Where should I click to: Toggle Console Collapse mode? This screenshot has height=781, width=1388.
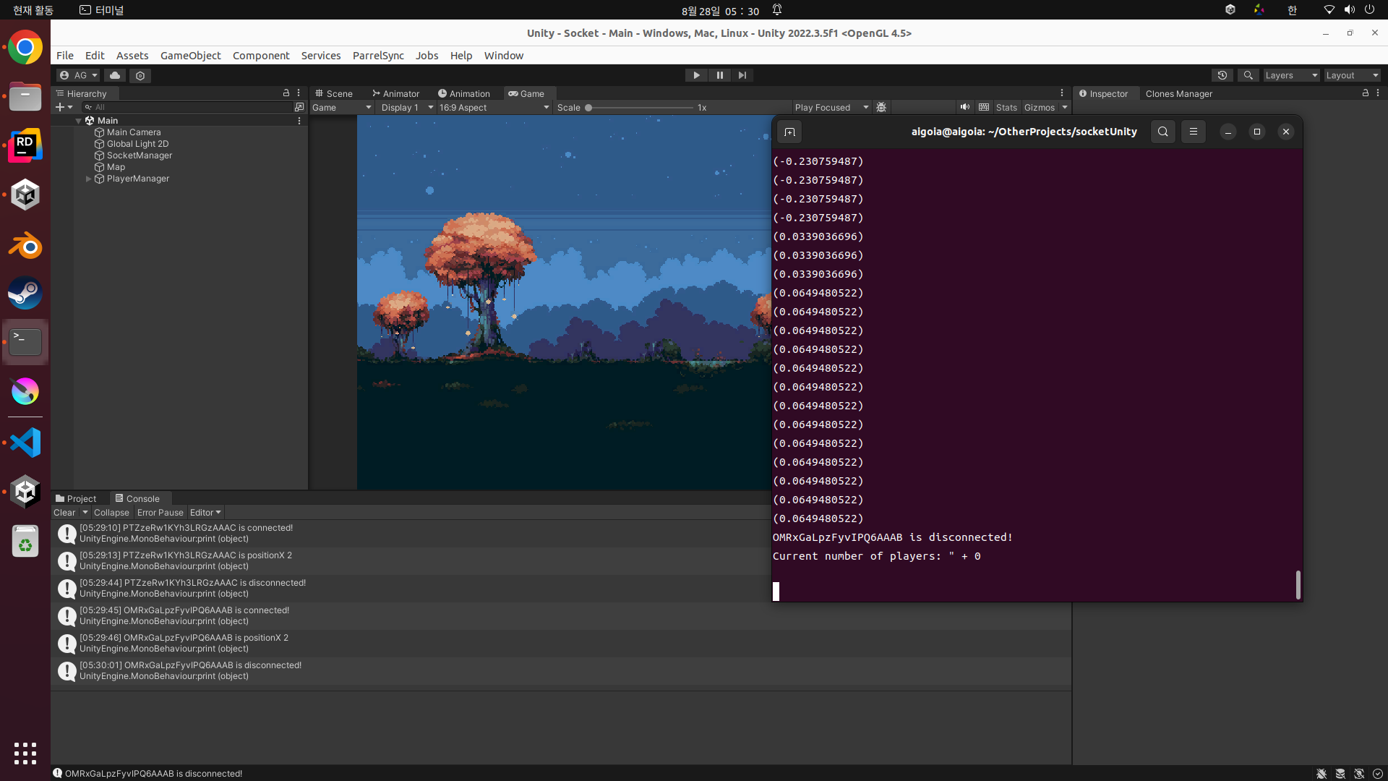click(111, 512)
